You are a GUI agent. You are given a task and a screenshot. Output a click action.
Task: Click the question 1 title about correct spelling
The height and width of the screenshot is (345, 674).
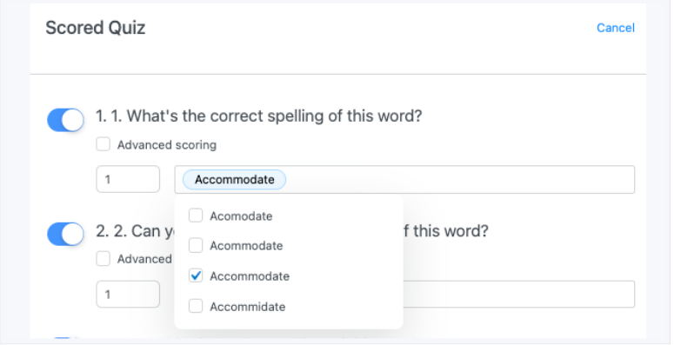point(259,116)
